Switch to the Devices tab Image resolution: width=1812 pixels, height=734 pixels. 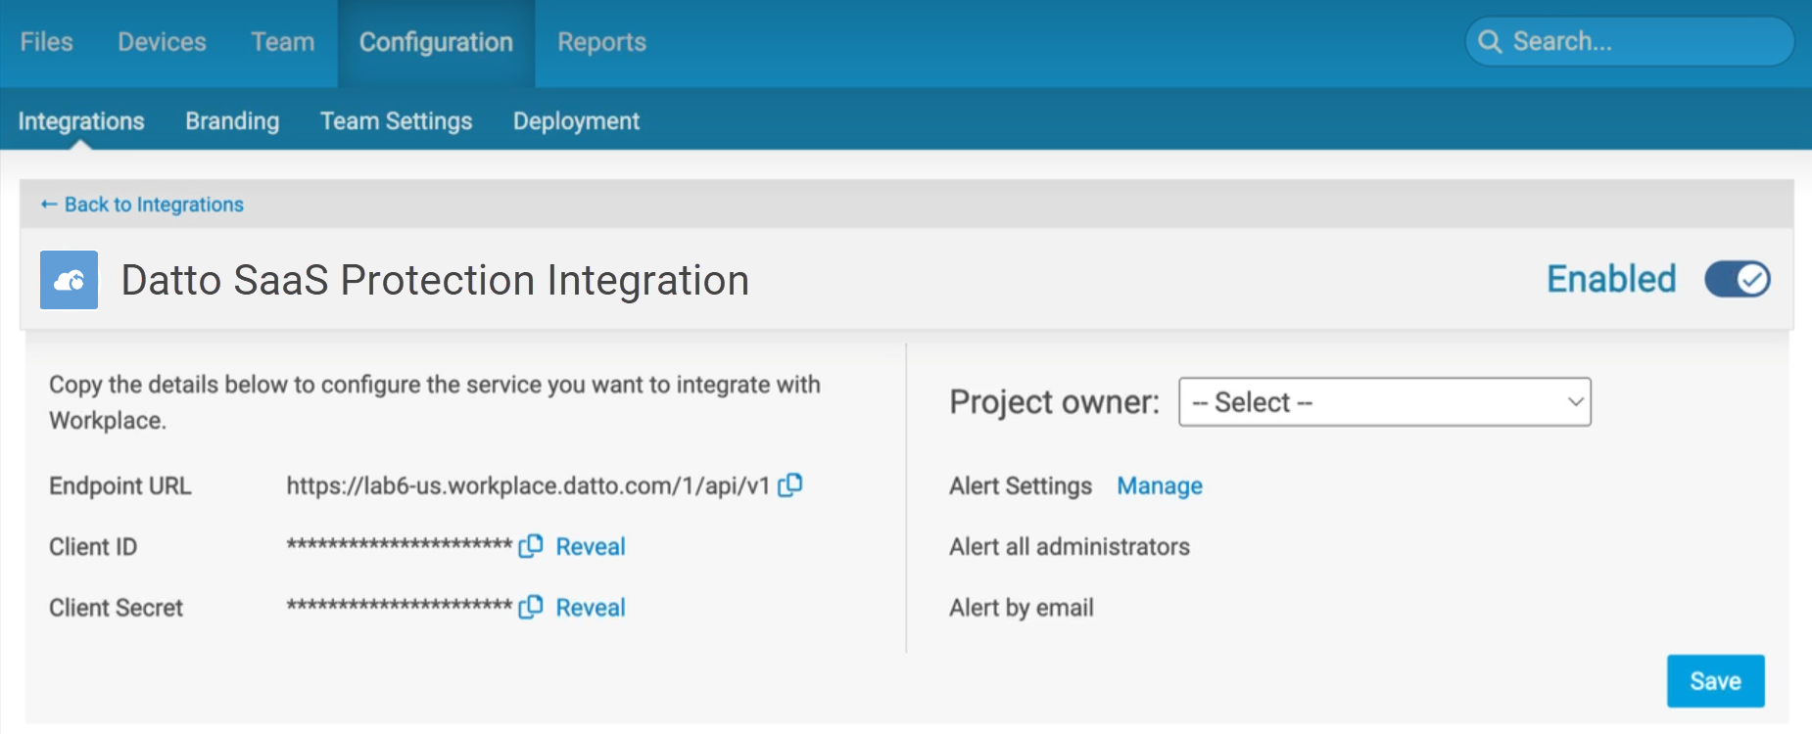[162, 42]
